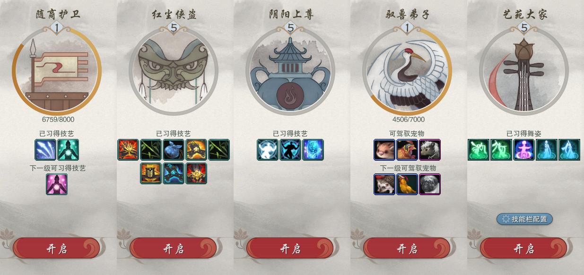Select the blue pouch skill icon
The width and height of the screenshot is (584, 275).
click(x=174, y=150)
